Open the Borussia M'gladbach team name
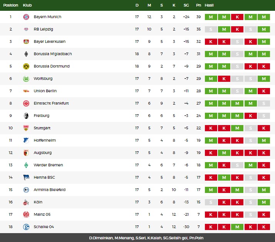Viewport: 275px width, 242px height. 53,54
